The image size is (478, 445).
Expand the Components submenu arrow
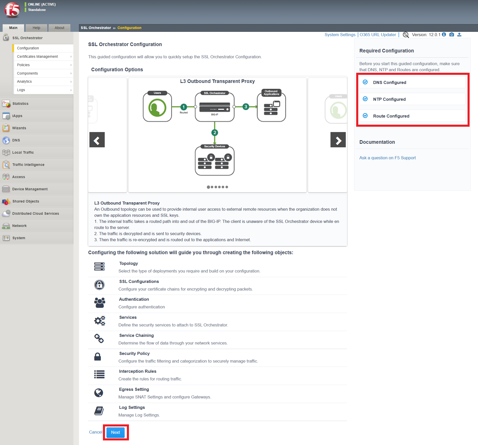pyautogui.click(x=71, y=73)
